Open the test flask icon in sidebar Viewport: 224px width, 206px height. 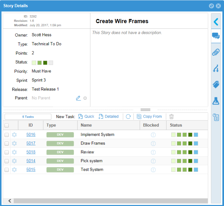click(216, 101)
